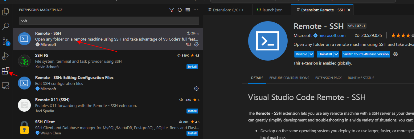The image size is (414, 139).
Task: Click the Filter Extensions funnel icon
Action: (172, 10)
